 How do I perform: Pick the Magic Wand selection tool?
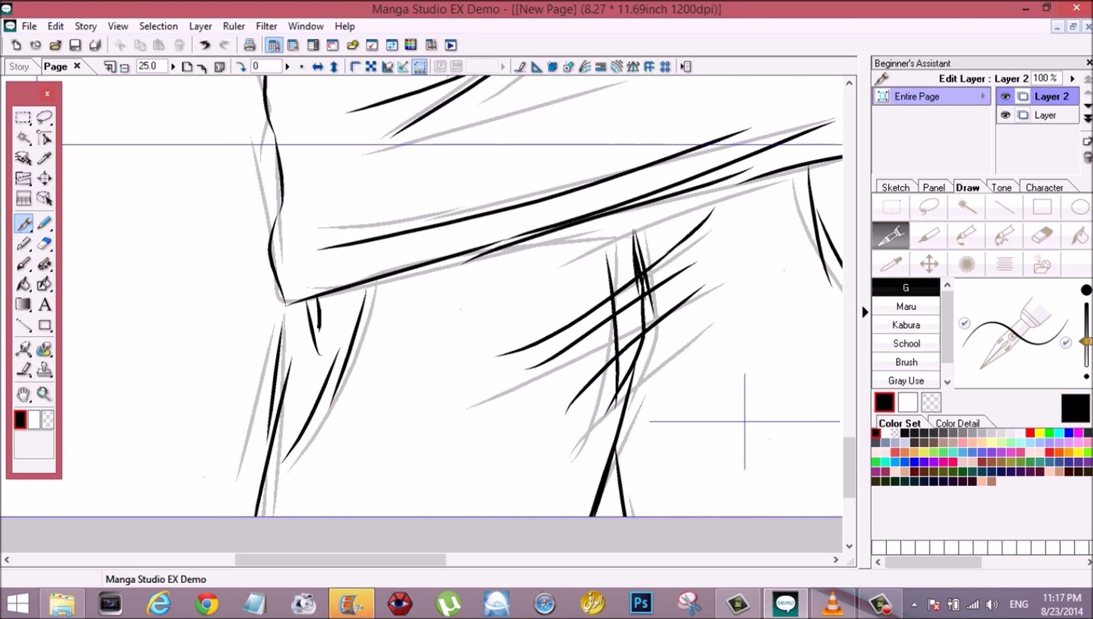click(x=24, y=138)
